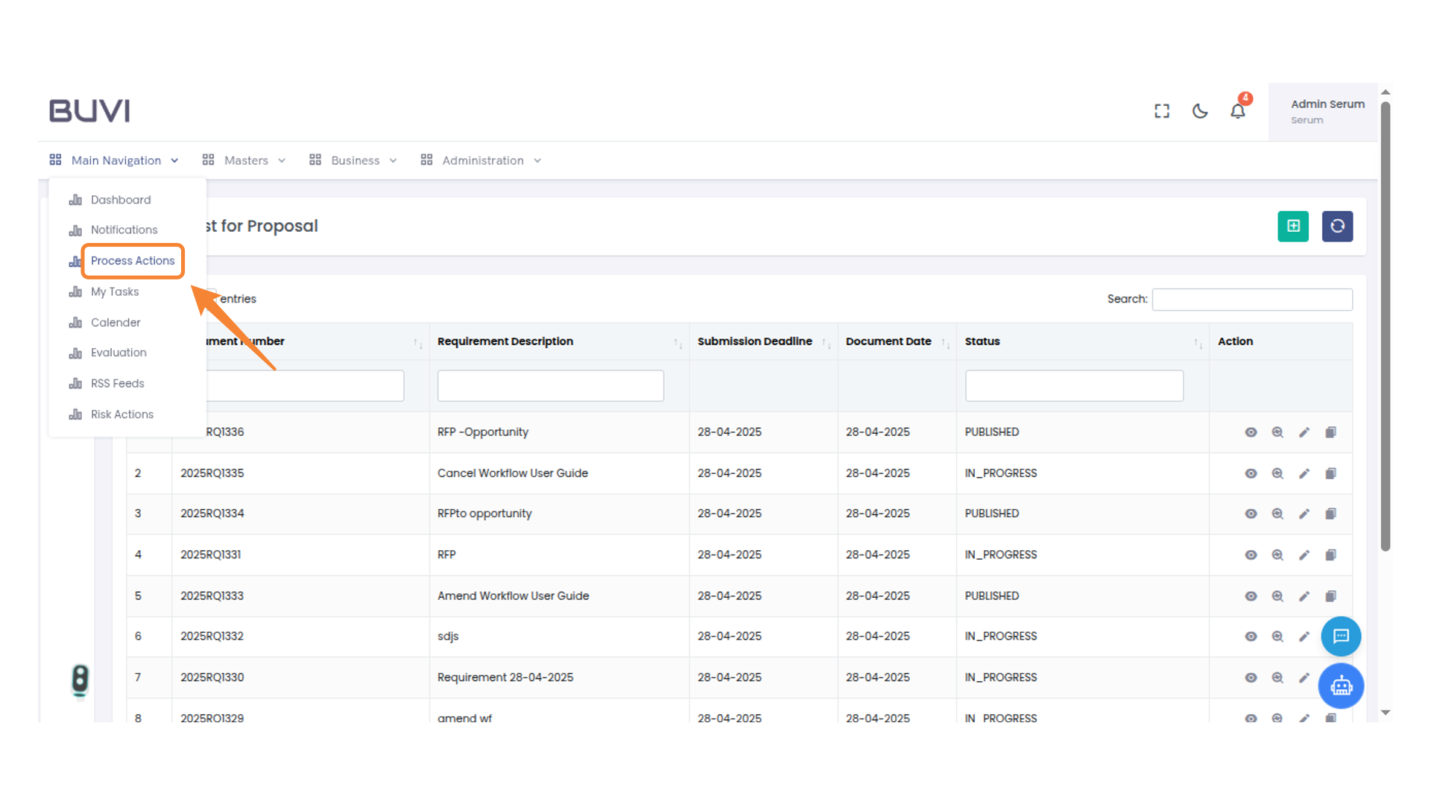Image resolution: width=1431 pixels, height=805 pixels.
Task: Select Process Actions from the menu
Action: click(x=133, y=261)
